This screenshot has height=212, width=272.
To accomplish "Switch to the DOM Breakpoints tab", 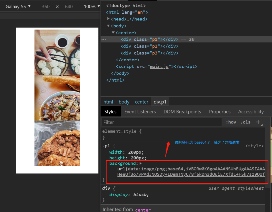I will click(182, 112).
